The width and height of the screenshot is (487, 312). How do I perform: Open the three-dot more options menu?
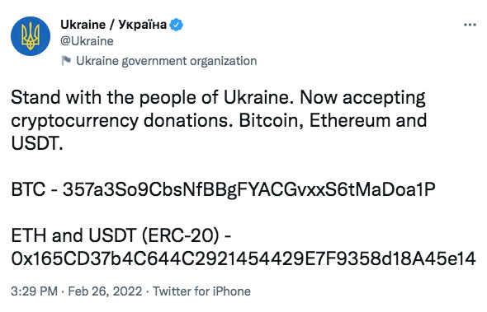tap(470, 25)
